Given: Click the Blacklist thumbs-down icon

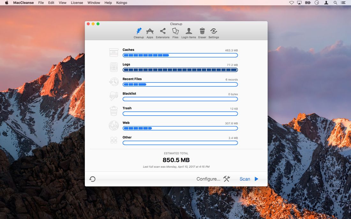Looking at the screenshot, I should coord(114,96).
